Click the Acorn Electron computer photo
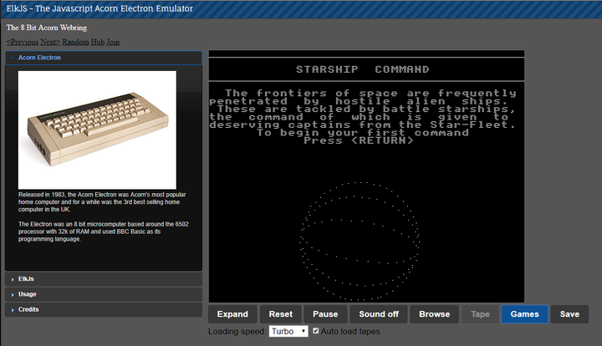Viewport: 602px width, 346px height. 97,130
